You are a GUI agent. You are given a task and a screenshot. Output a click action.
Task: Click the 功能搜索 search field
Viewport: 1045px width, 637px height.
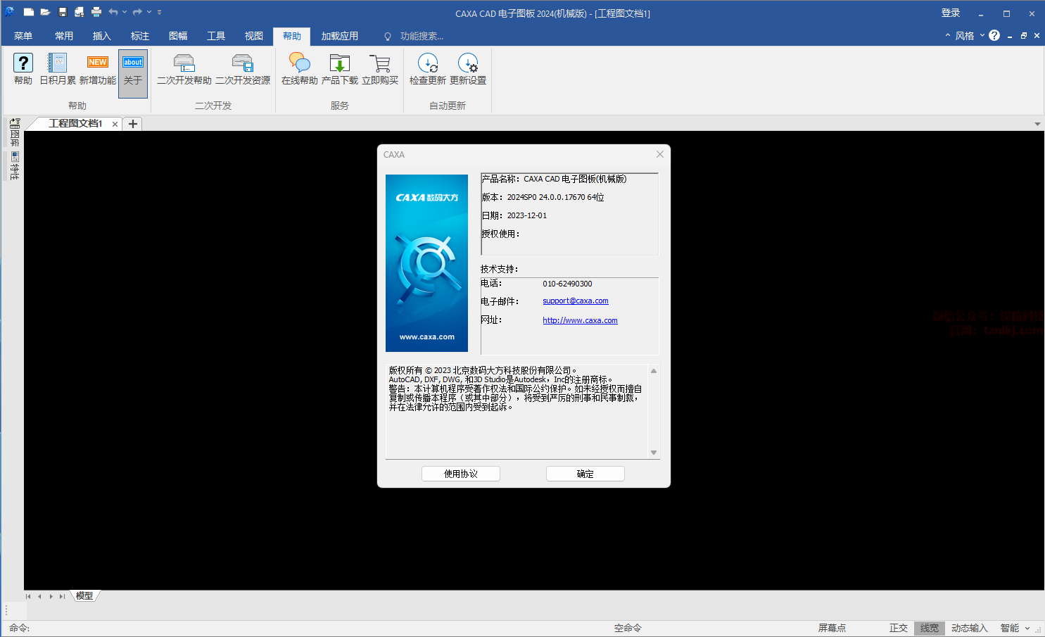click(x=422, y=36)
